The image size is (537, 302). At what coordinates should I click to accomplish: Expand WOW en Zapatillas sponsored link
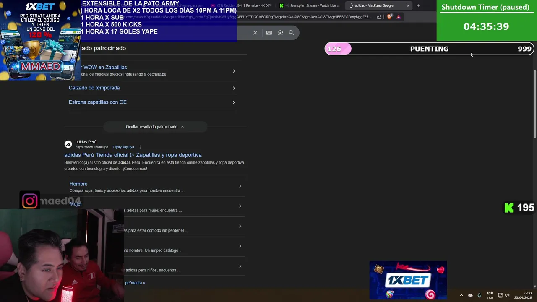tap(234, 71)
